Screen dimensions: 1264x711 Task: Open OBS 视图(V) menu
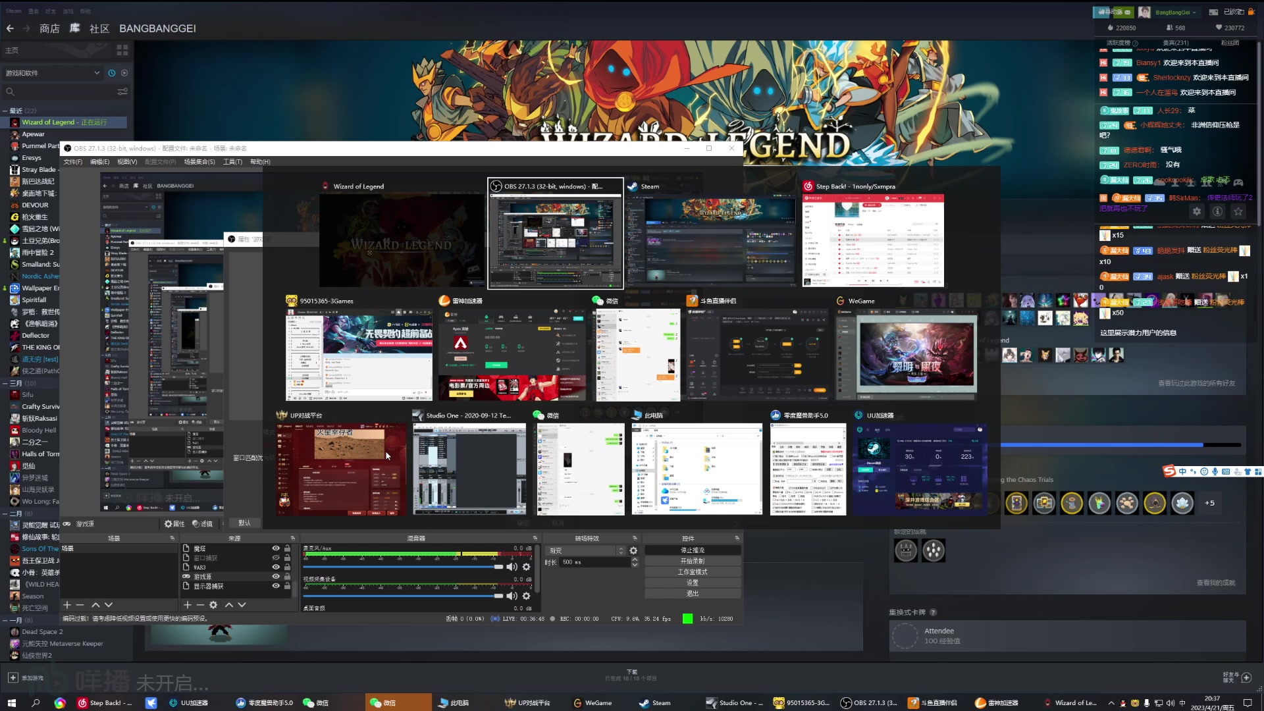tap(127, 162)
